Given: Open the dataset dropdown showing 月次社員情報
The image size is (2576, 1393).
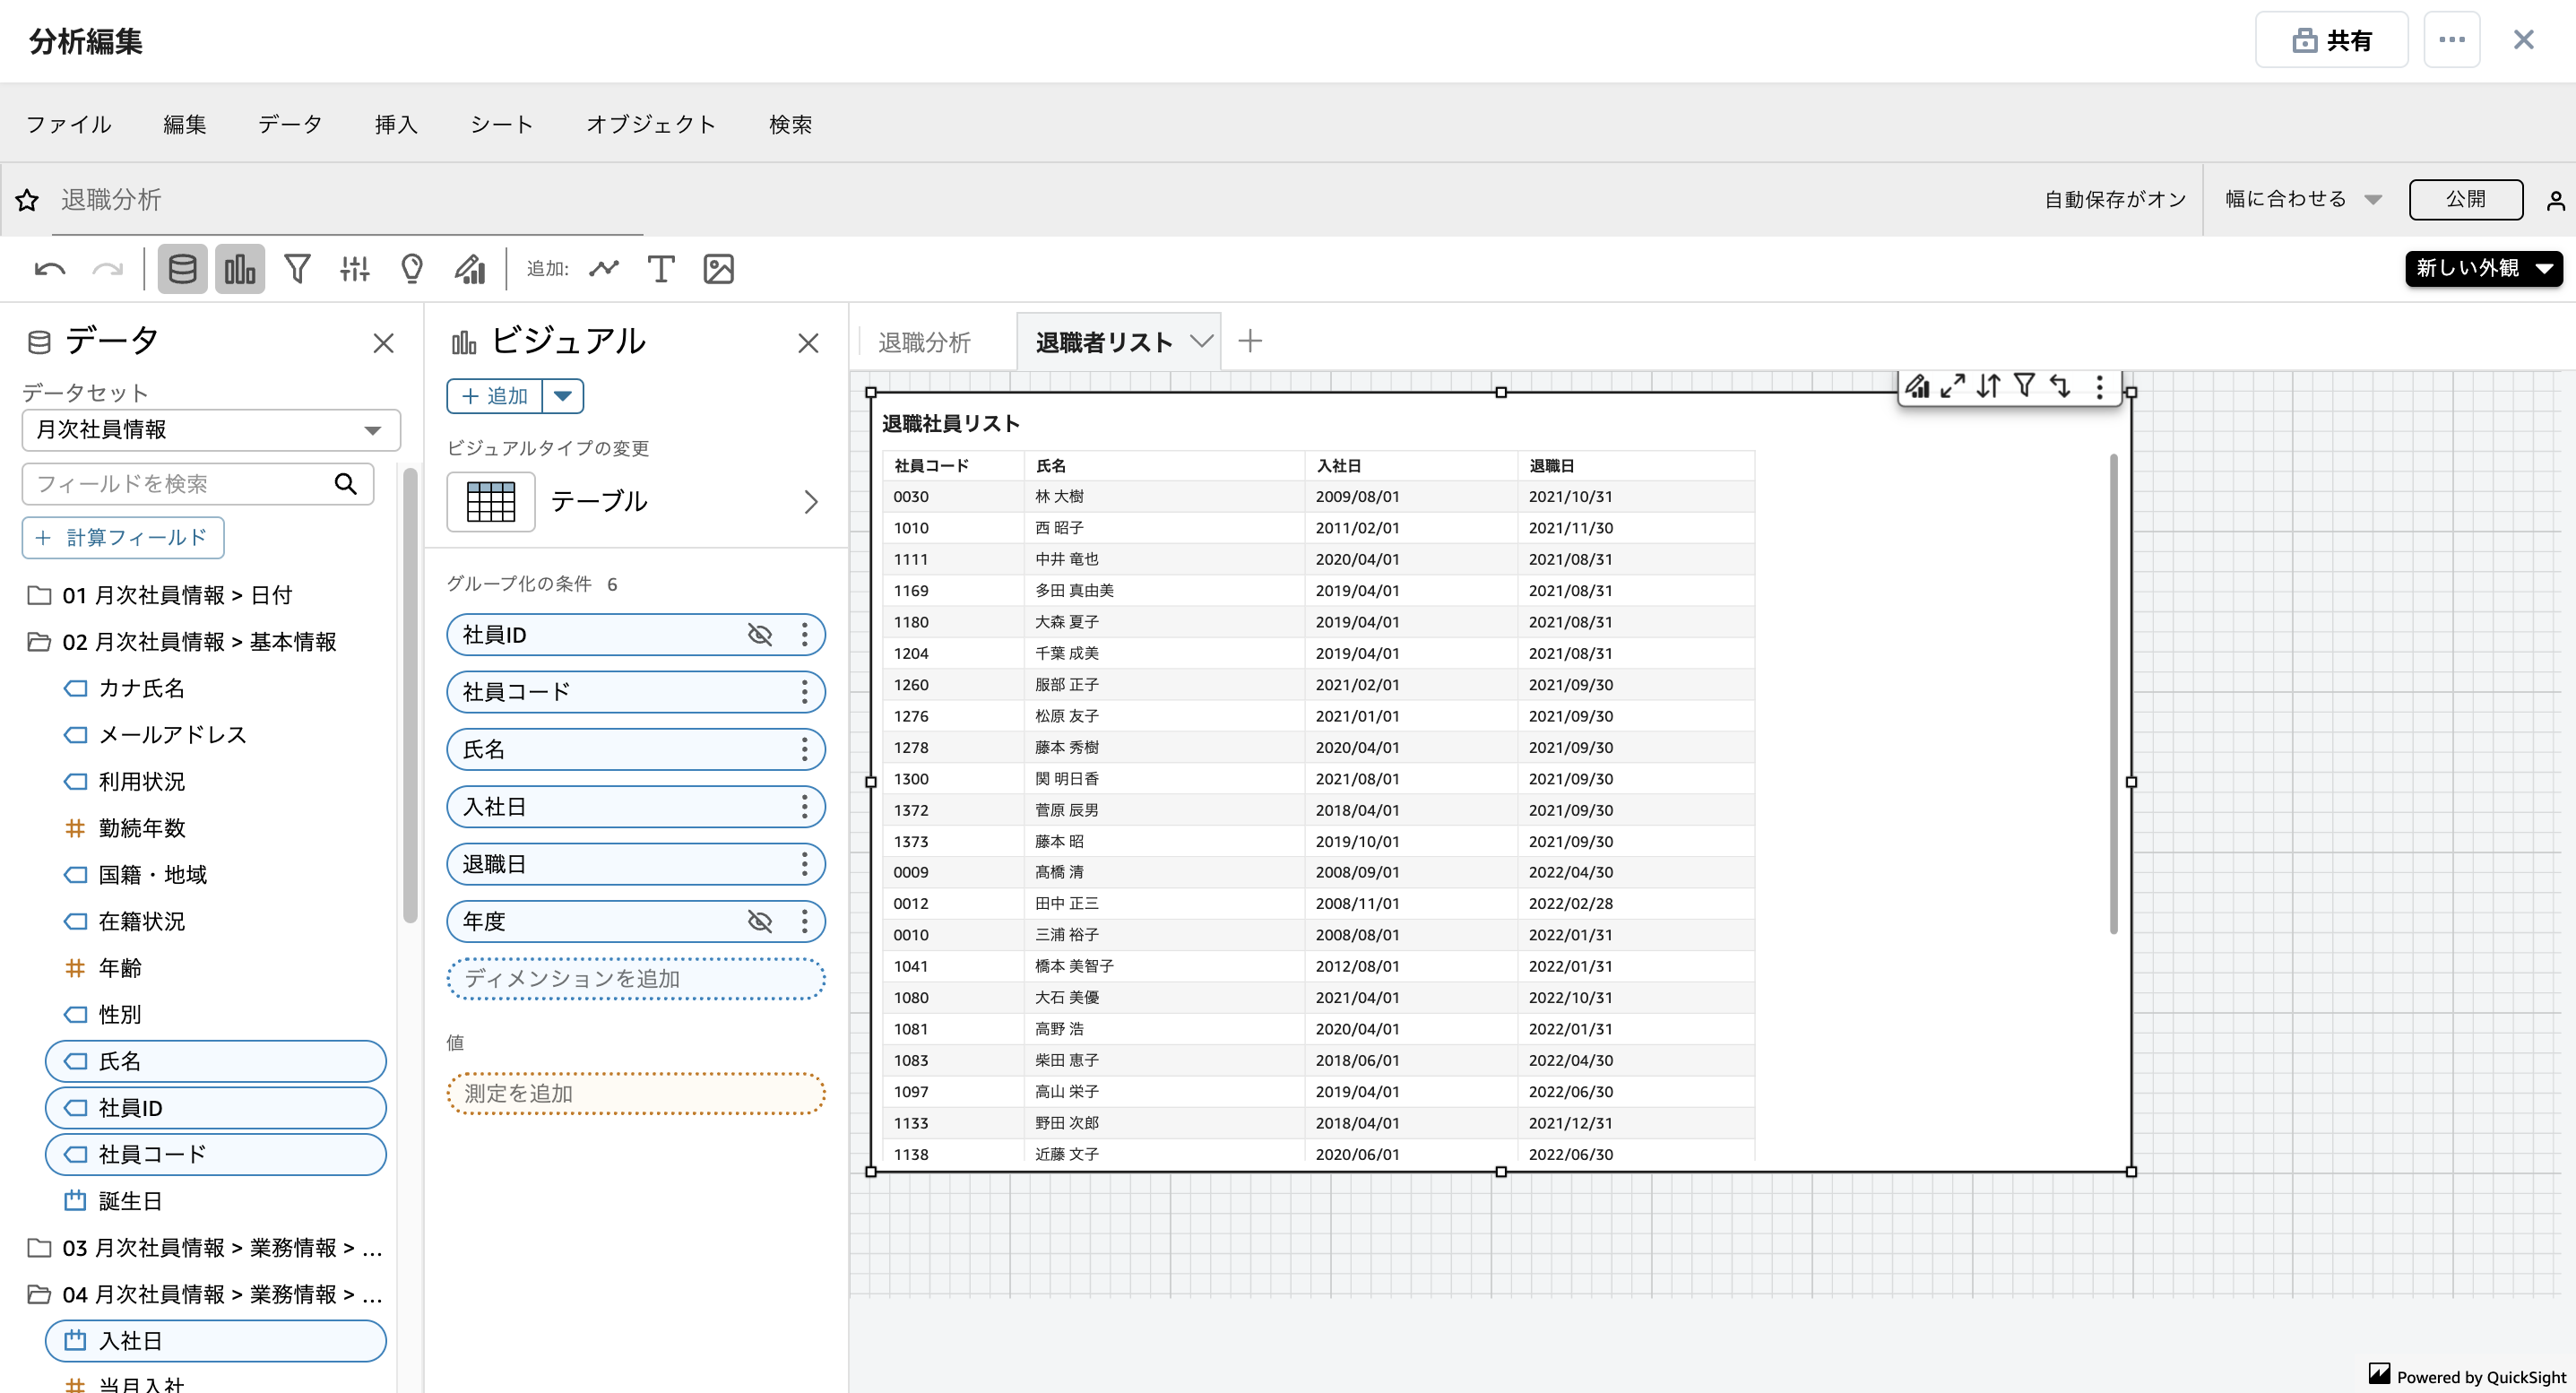Looking at the screenshot, I should (x=210, y=430).
